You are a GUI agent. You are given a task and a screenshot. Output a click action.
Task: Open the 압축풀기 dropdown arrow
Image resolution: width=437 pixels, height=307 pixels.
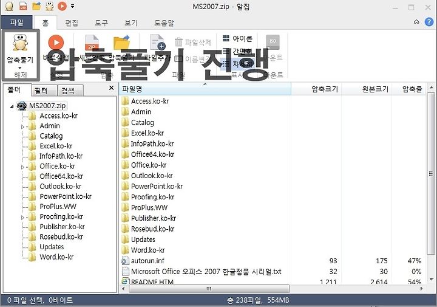[20, 68]
